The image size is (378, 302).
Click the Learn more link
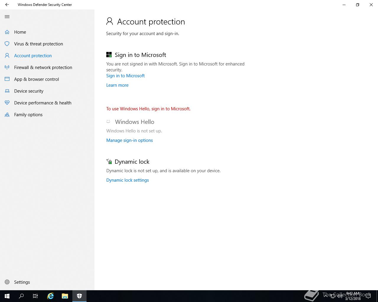tap(117, 85)
